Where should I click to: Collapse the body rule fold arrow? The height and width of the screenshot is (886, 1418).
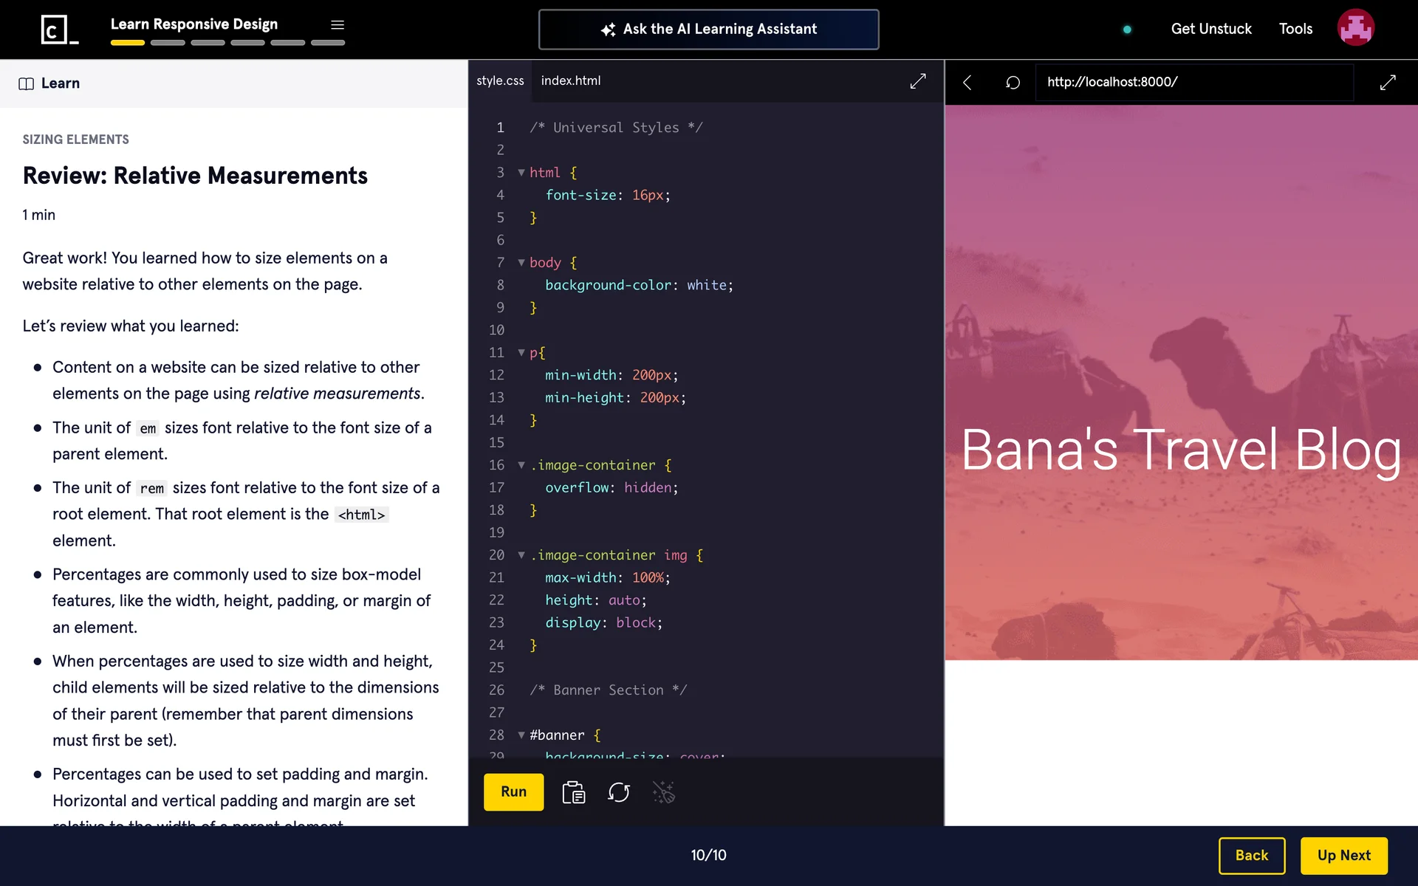pyautogui.click(x=521, y=263)
